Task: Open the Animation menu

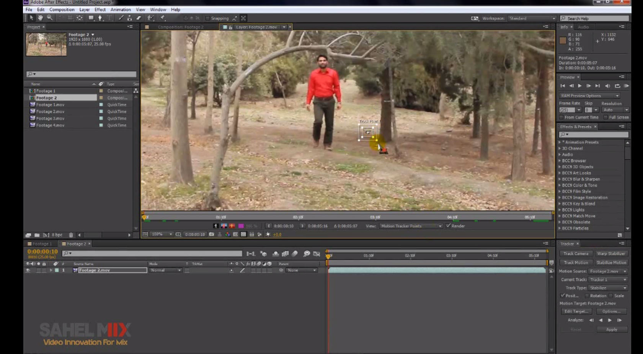Action: click(121, 10)
